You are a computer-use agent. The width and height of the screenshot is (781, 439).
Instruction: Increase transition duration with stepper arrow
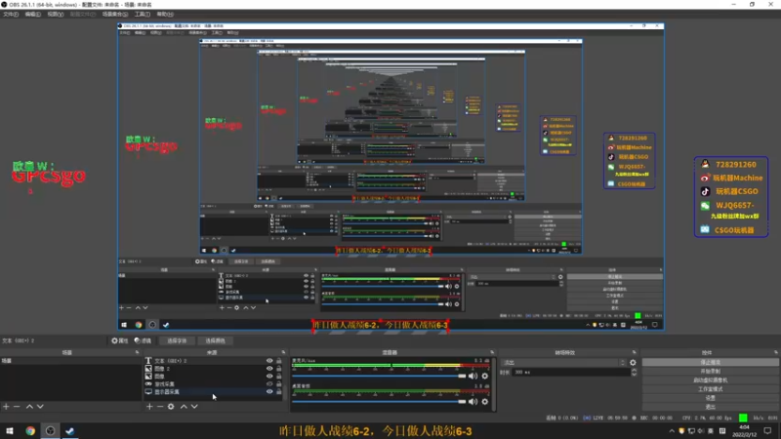coord(634,371)
